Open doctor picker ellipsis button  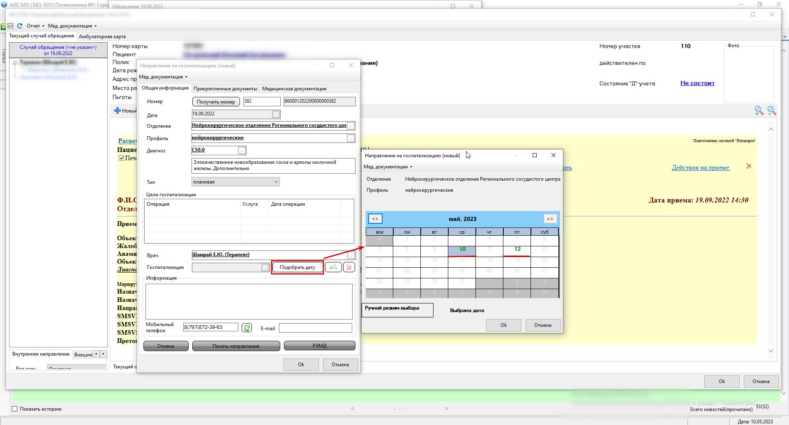351,255
